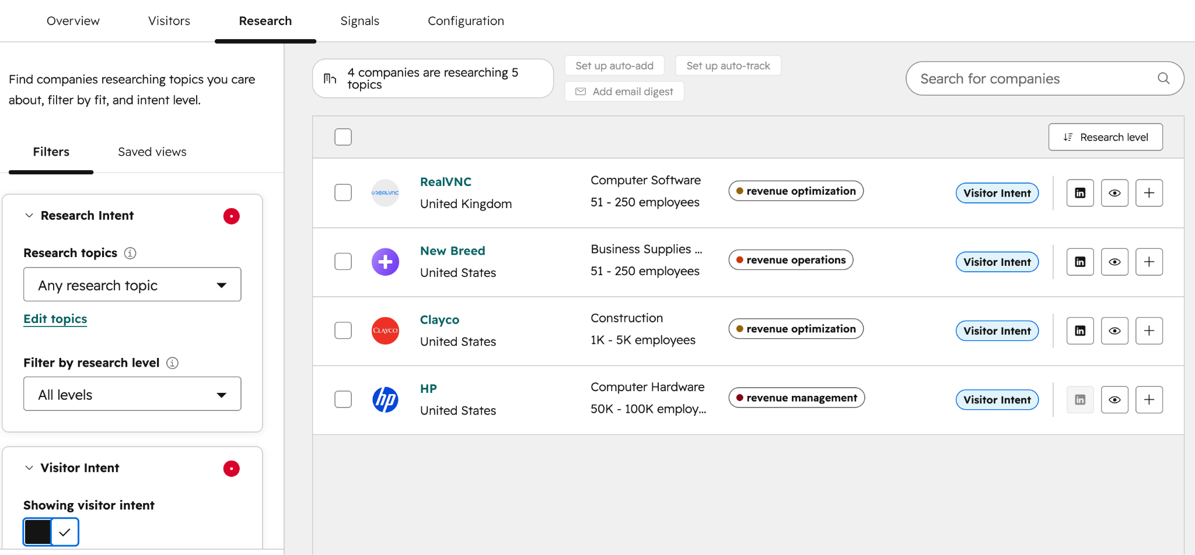Open HP LinkedIn icon
The image size is (1195, 555).
[x=1080, y=399]
